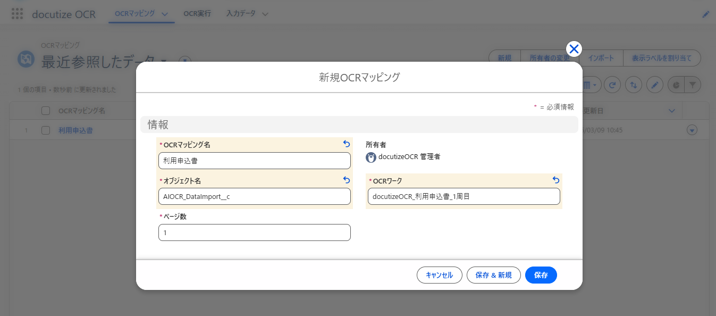Click the 保存 & 新規 button

(493, 275)
